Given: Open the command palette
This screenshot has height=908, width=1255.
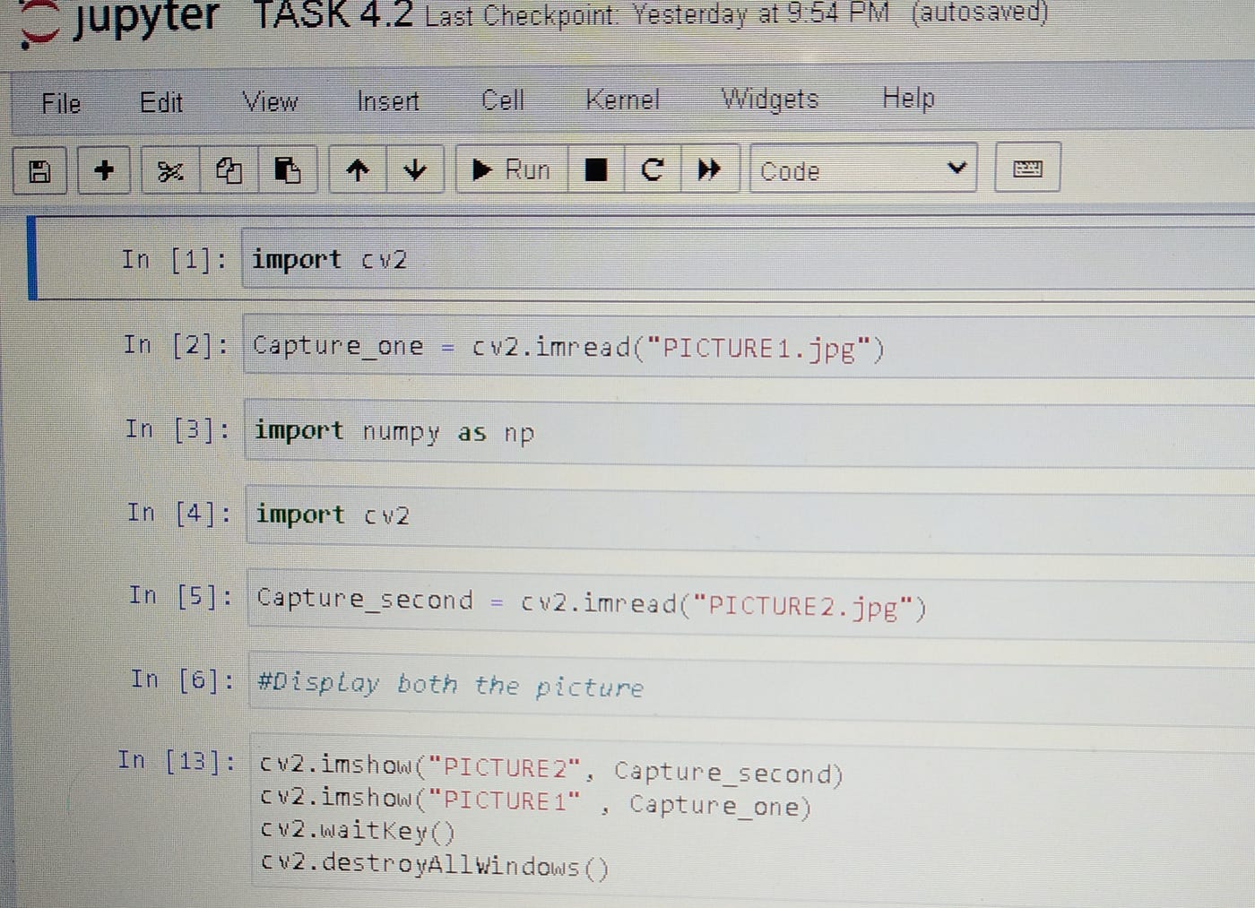Looking at the screenshot, I should [x=1027, y=168].
